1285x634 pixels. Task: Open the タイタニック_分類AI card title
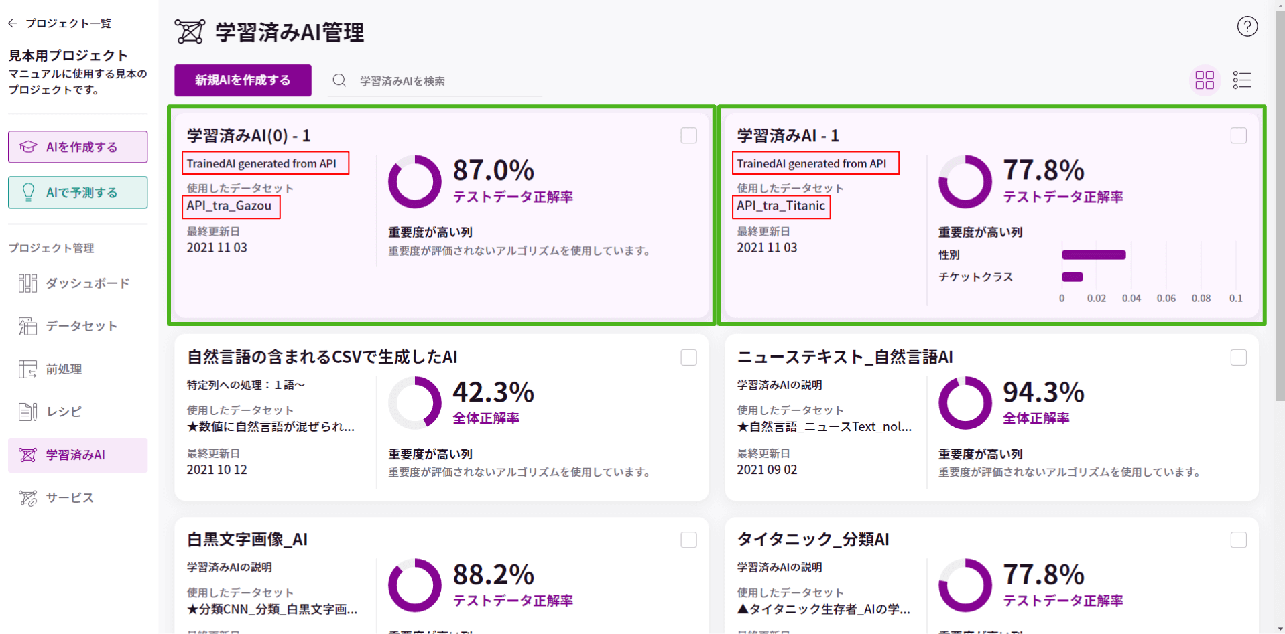(813, 539)
